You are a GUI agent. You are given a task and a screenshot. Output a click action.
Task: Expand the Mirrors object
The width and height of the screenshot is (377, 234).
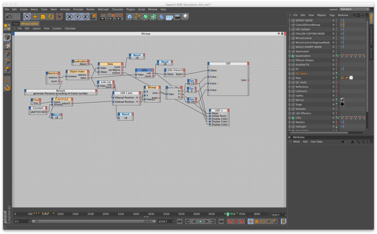[289, 100]
